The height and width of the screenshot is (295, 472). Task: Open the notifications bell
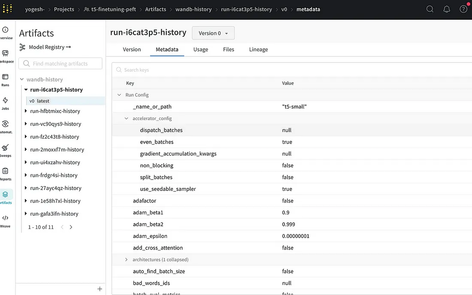click(x=447, y=9)
